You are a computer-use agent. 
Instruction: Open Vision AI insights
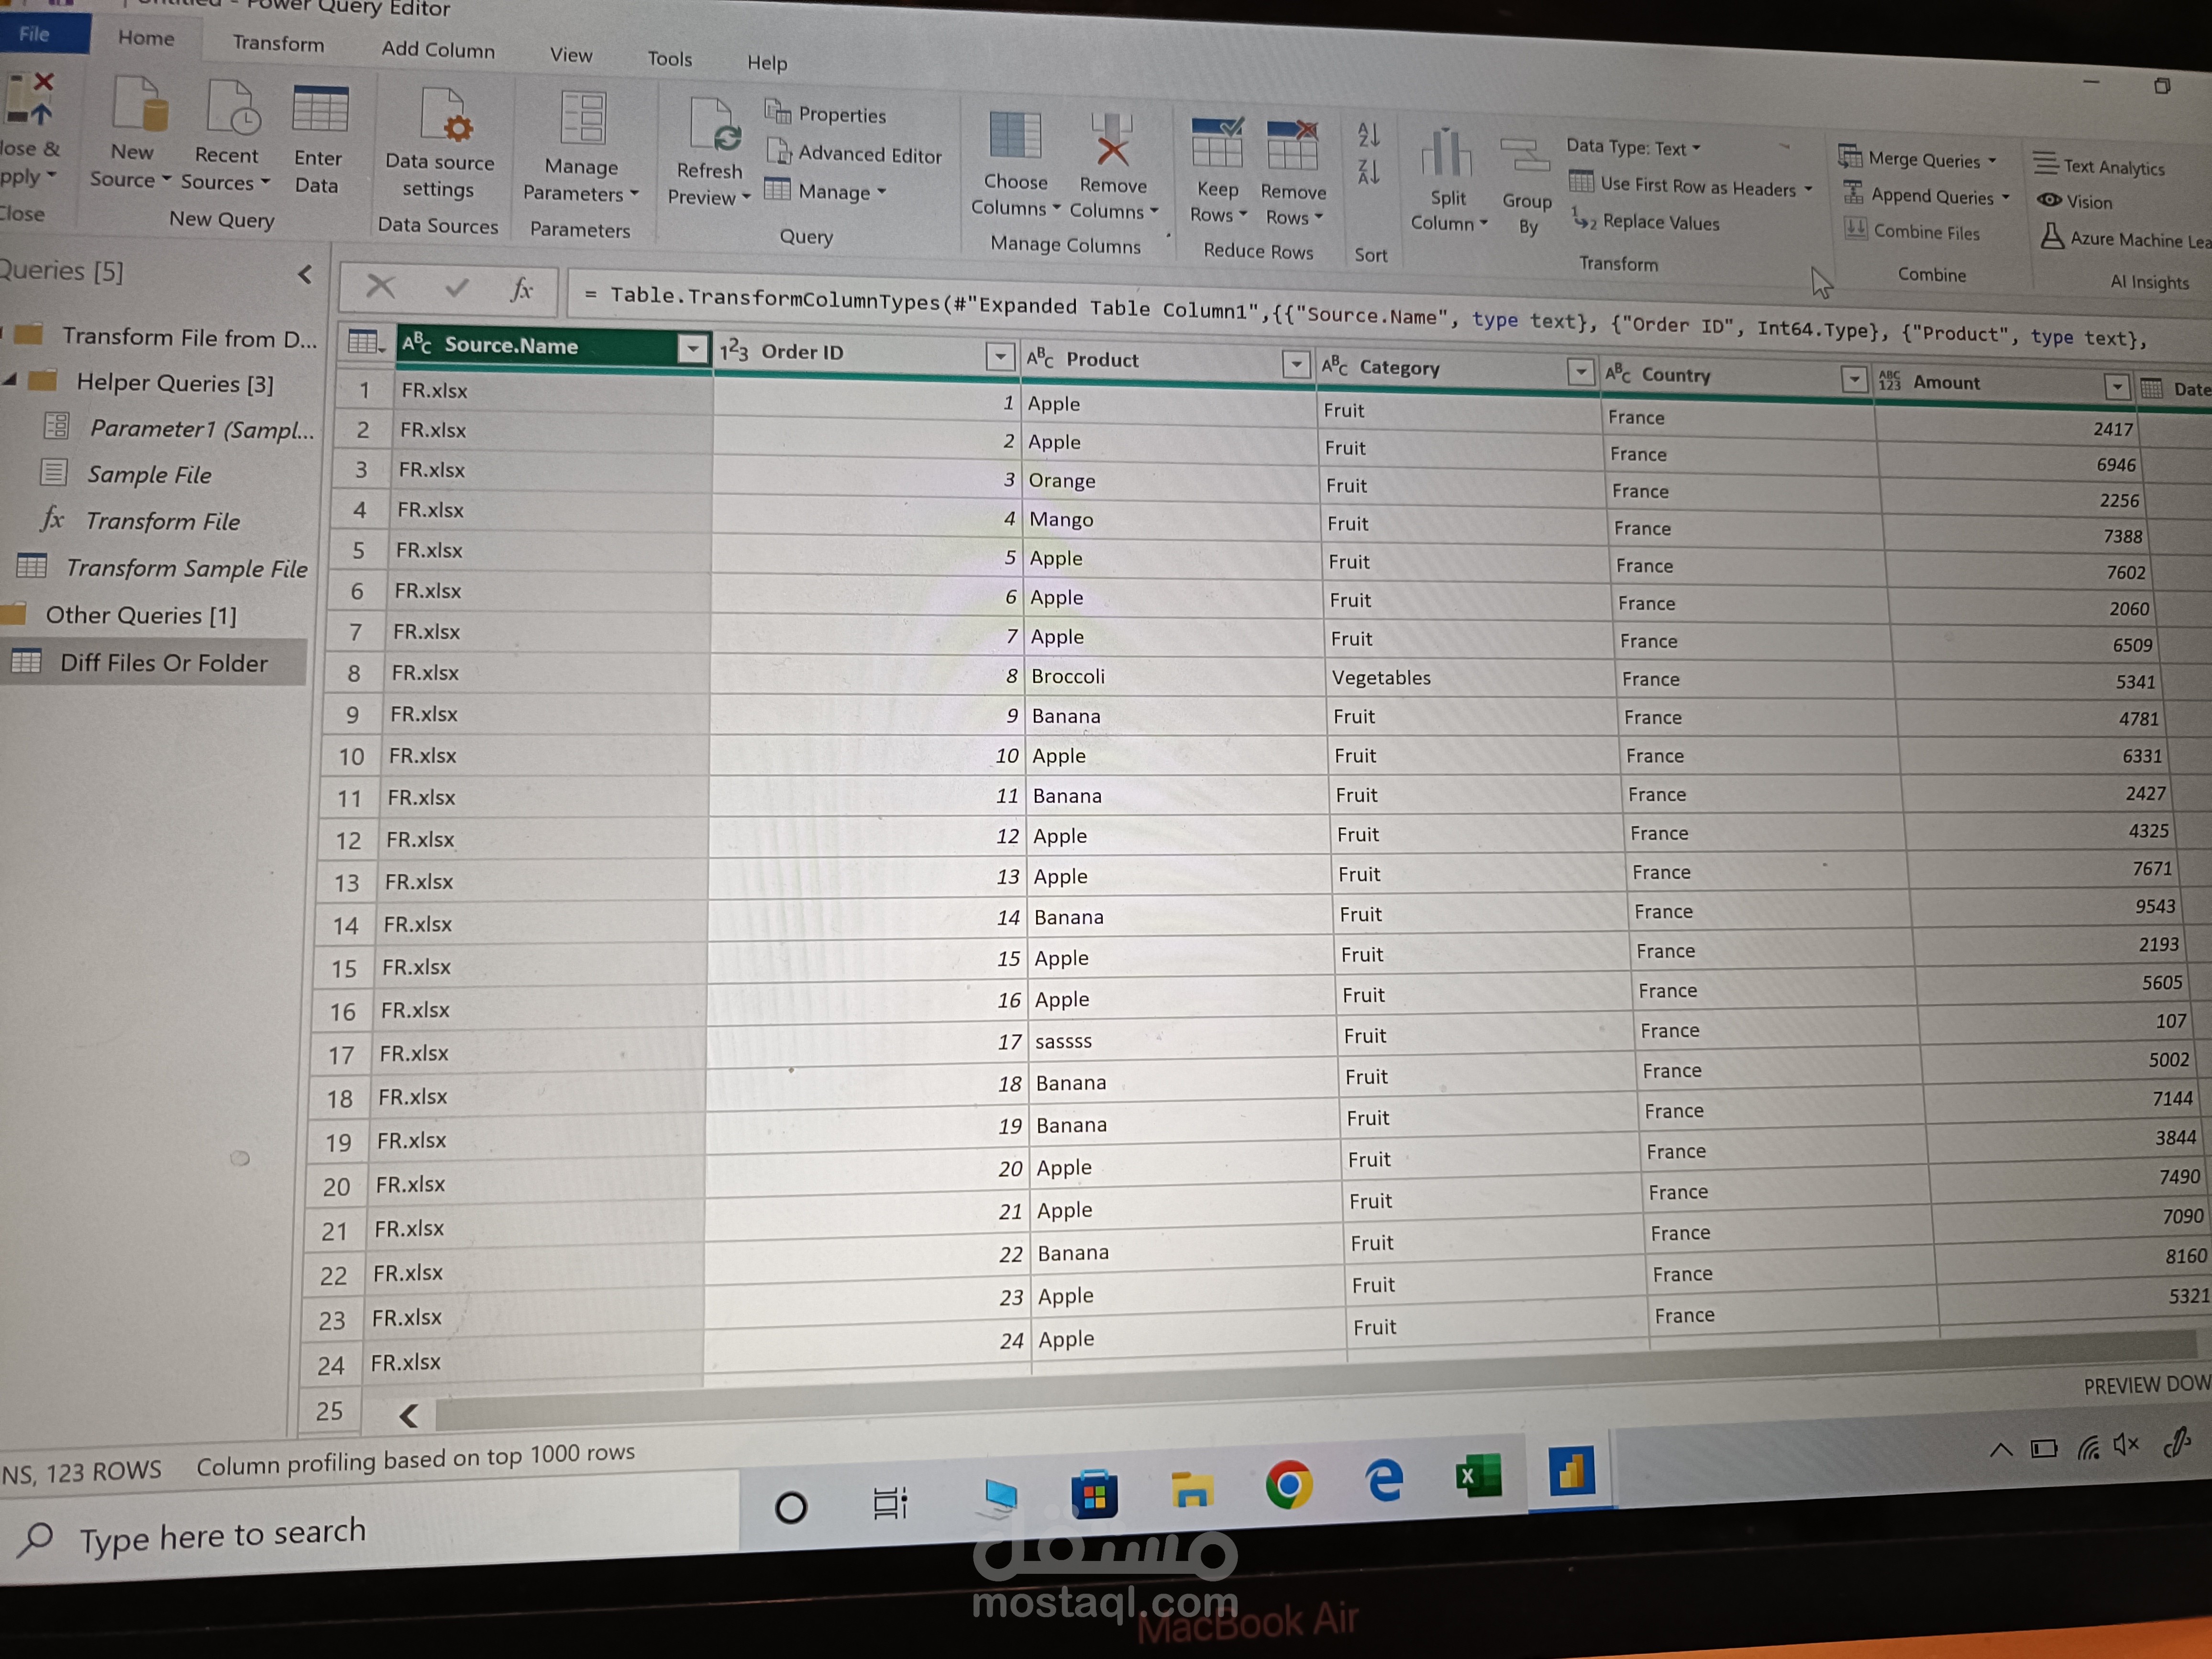2075,201
